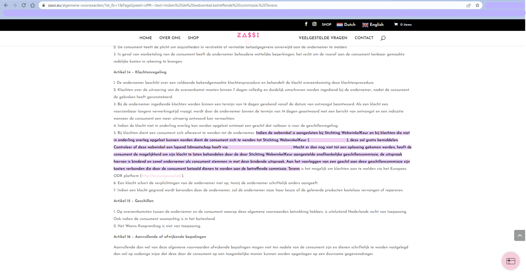Click the browser back arrow
Image resolution: width=526 pixels, height=274 pixels.
point(6,5)
